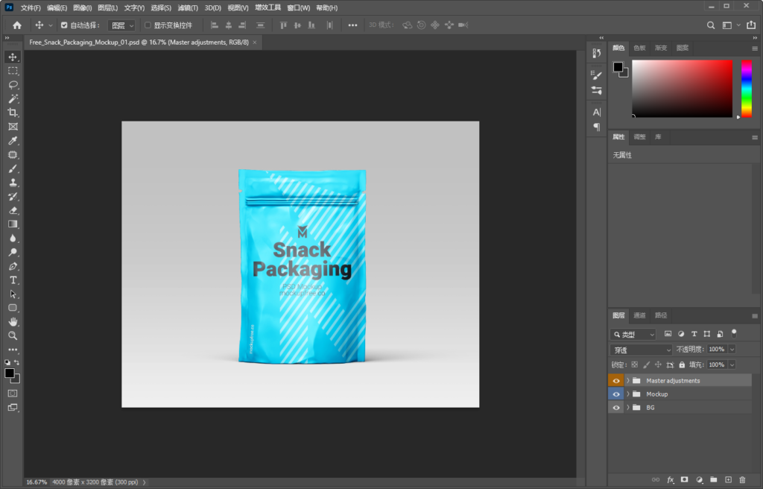Toggle lock transparent pixels
Screen dimensions: 763x489
tap(635, 365)
